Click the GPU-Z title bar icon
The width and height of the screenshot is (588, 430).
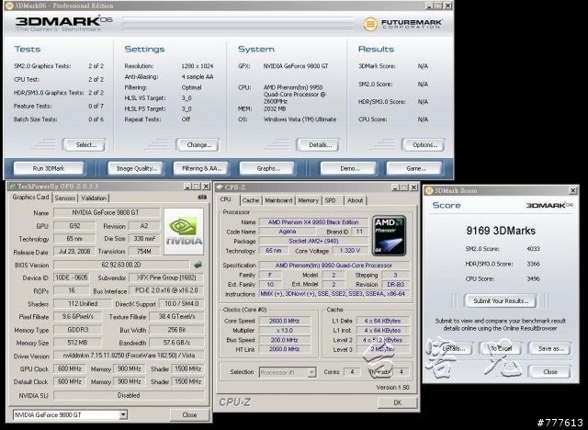tap(12, 187)
